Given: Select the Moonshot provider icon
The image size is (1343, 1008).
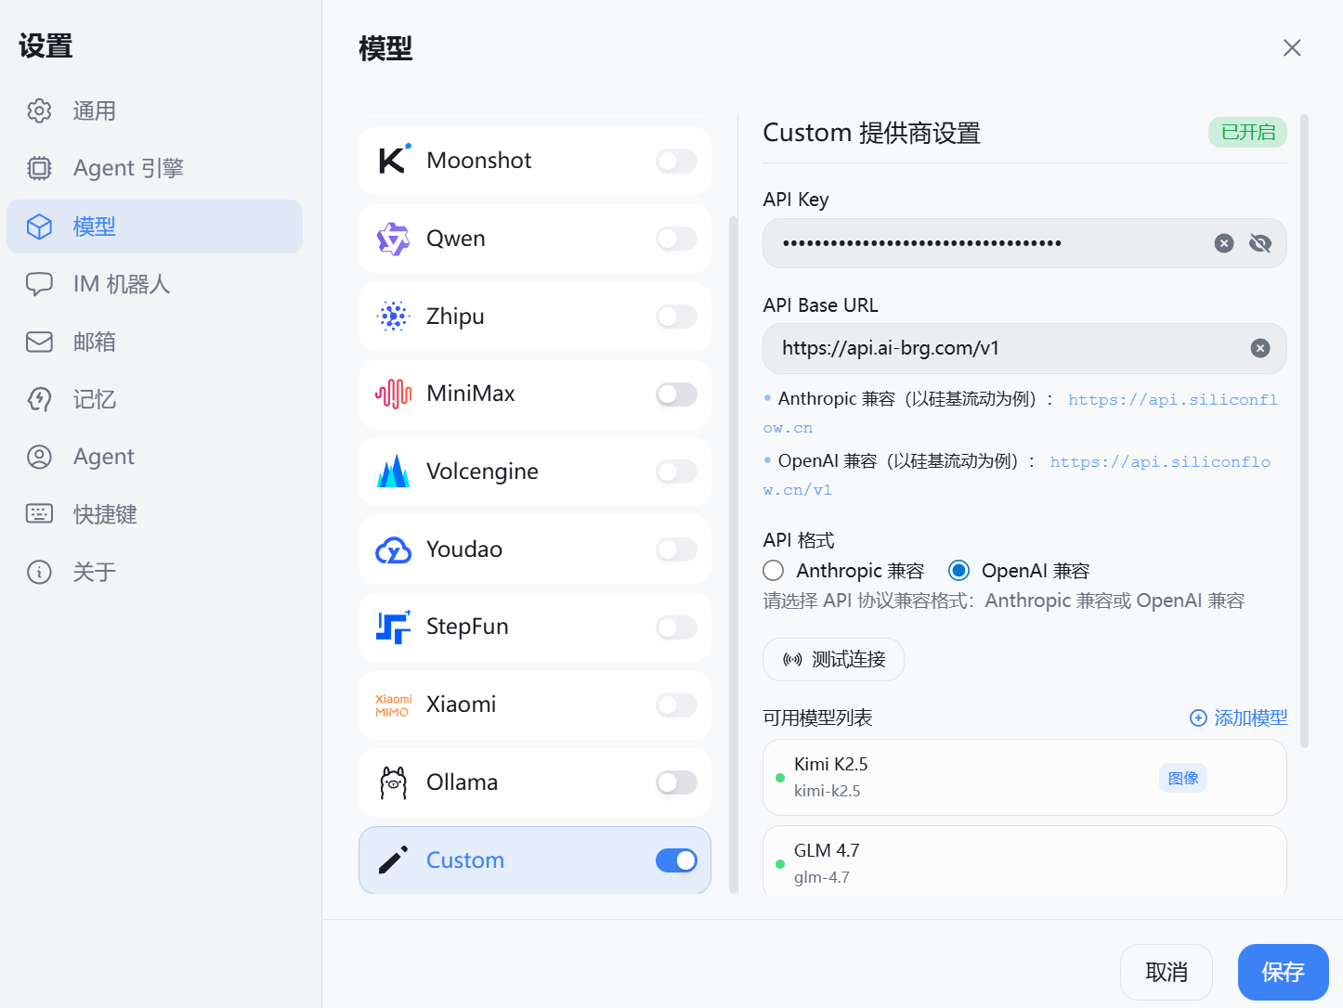Looking at the screenshot, I should tap(394, 160).
